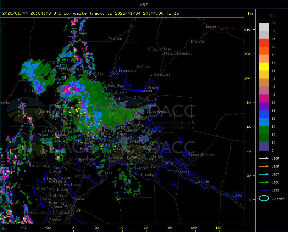The image size is (288, 232).
Task: Click the 'L_Asuncion' place label
Action: pos(160,74)
